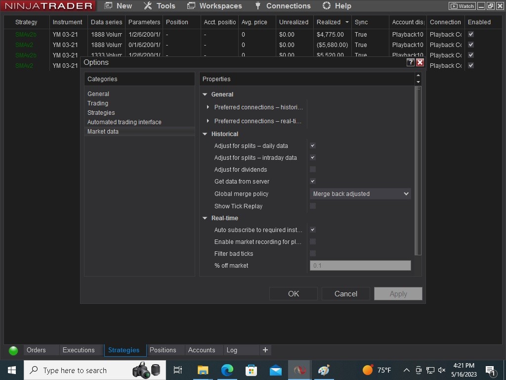Open the Tools menu

coord(160,6)
